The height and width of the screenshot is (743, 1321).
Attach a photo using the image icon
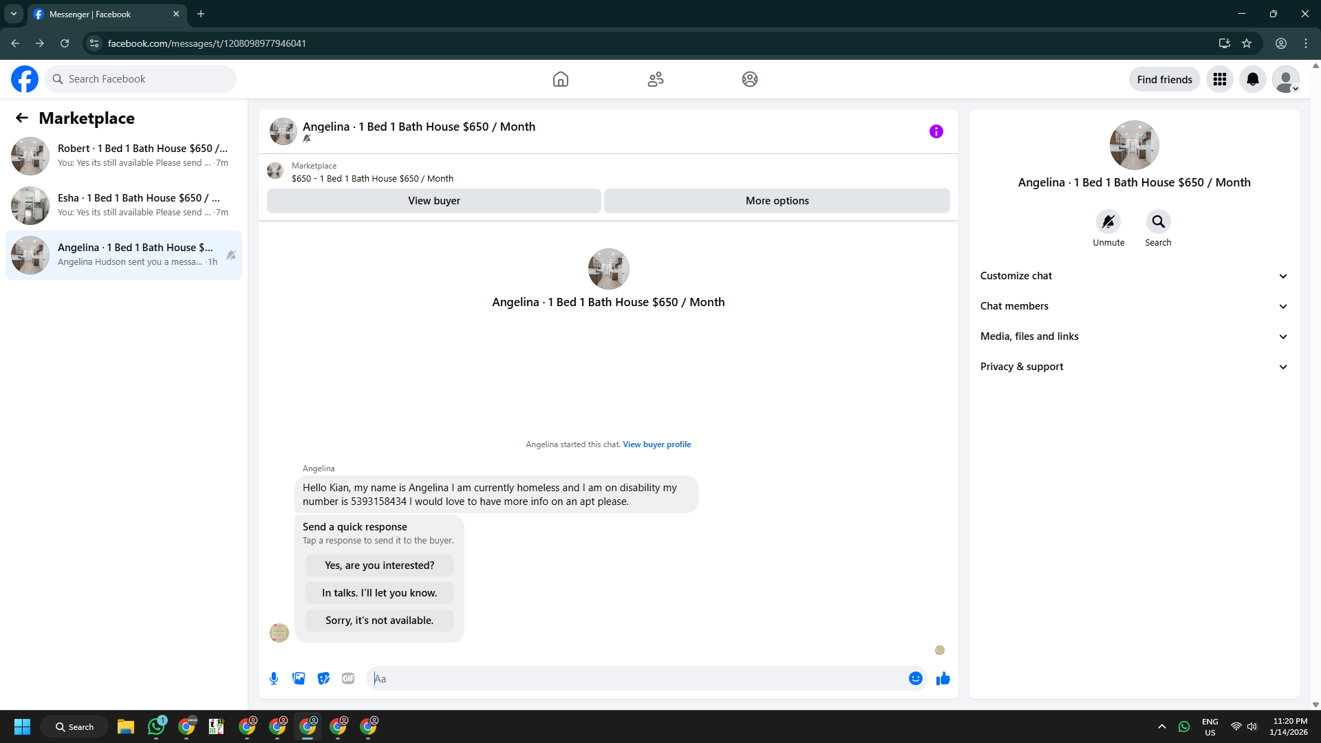299,678
